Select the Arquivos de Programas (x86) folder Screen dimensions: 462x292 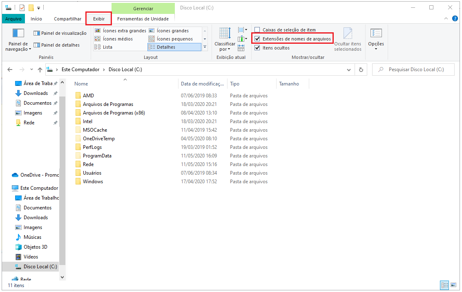click(114, 113)
